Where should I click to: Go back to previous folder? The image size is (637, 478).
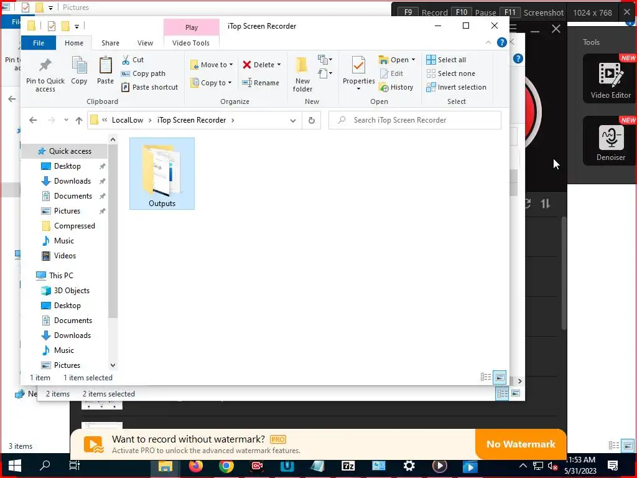34,120
